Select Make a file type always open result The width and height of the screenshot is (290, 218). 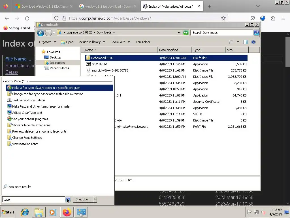tap(59, 88)
